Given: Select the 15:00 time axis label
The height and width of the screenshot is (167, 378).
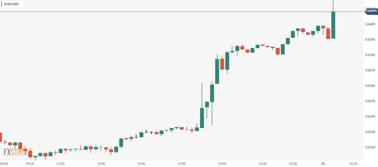Looking at the screenshot, I should pos(141,164).
